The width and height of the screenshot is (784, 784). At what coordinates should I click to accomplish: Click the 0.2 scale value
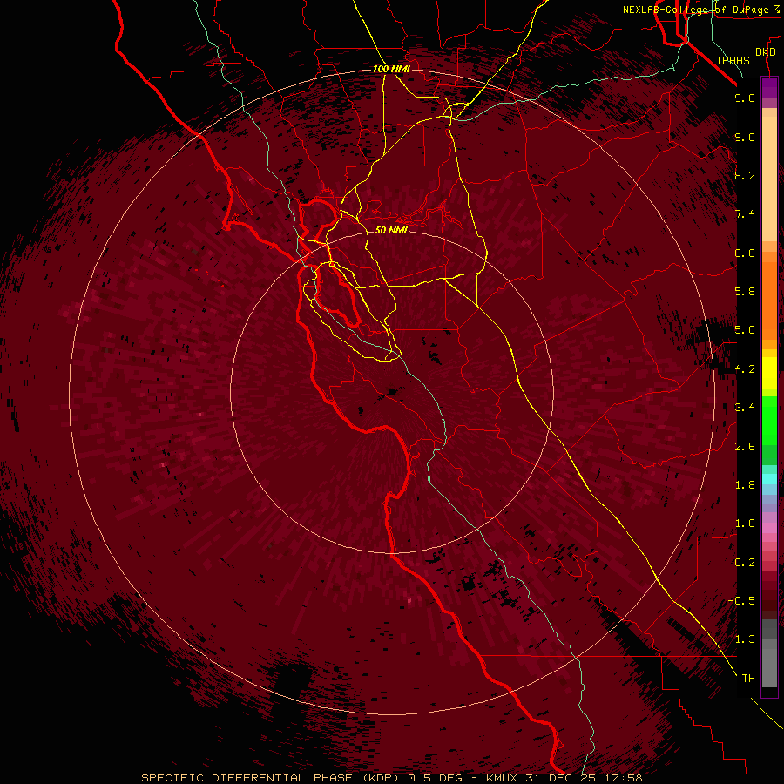[x=745, y=563]
